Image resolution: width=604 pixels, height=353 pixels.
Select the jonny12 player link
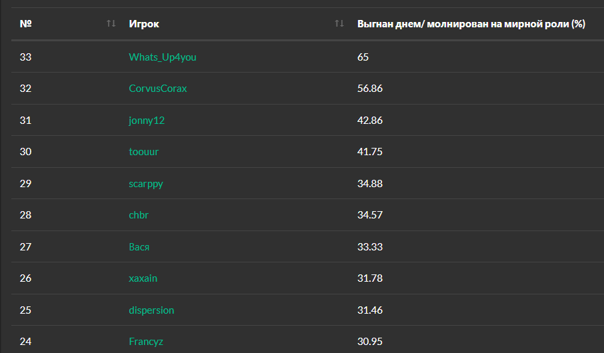146,121
